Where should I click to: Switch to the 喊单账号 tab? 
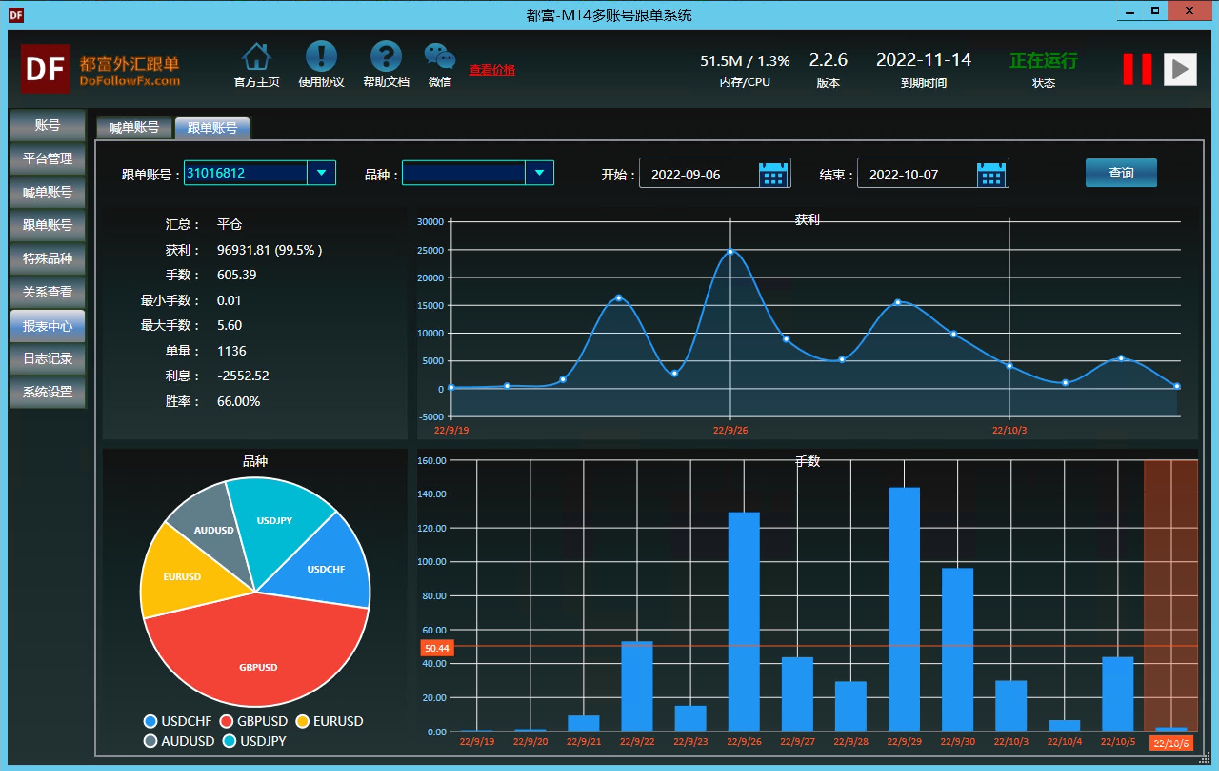pyautogui.click(x=134, y=128)
